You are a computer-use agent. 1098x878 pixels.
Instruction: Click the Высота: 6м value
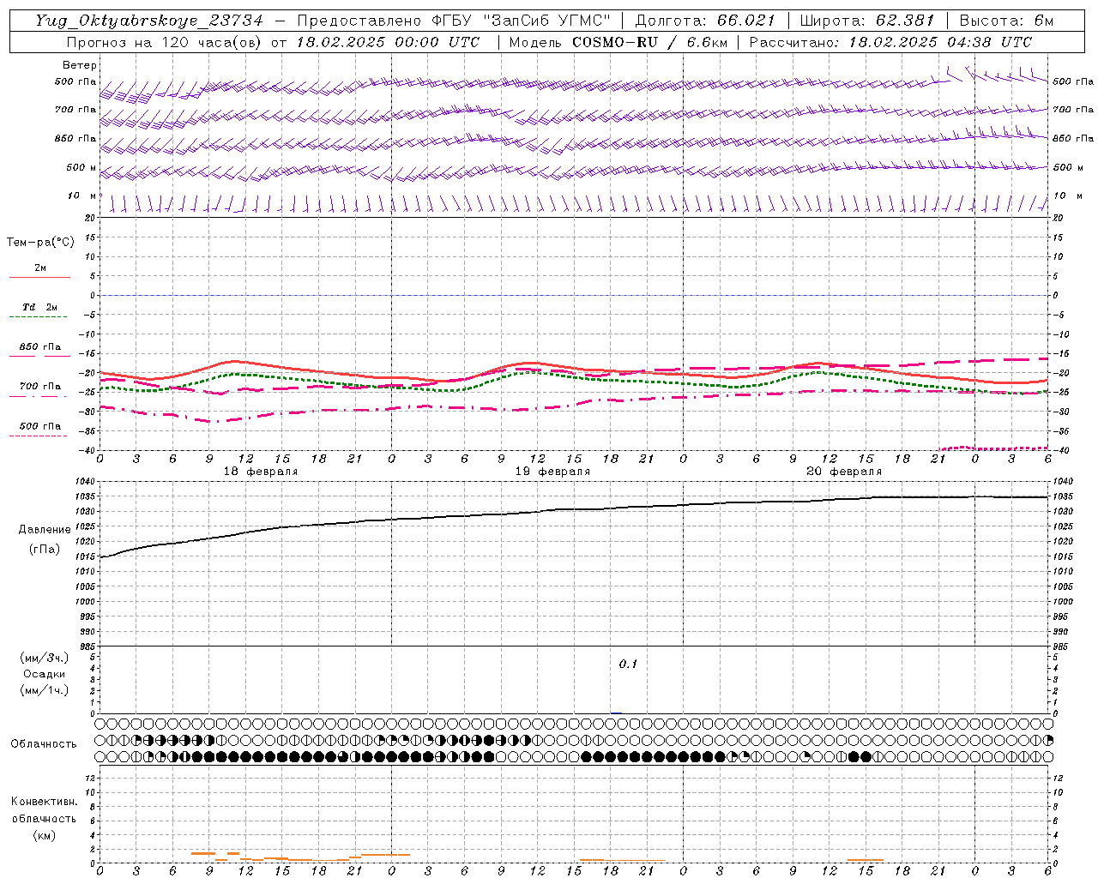coord(1005,21)
